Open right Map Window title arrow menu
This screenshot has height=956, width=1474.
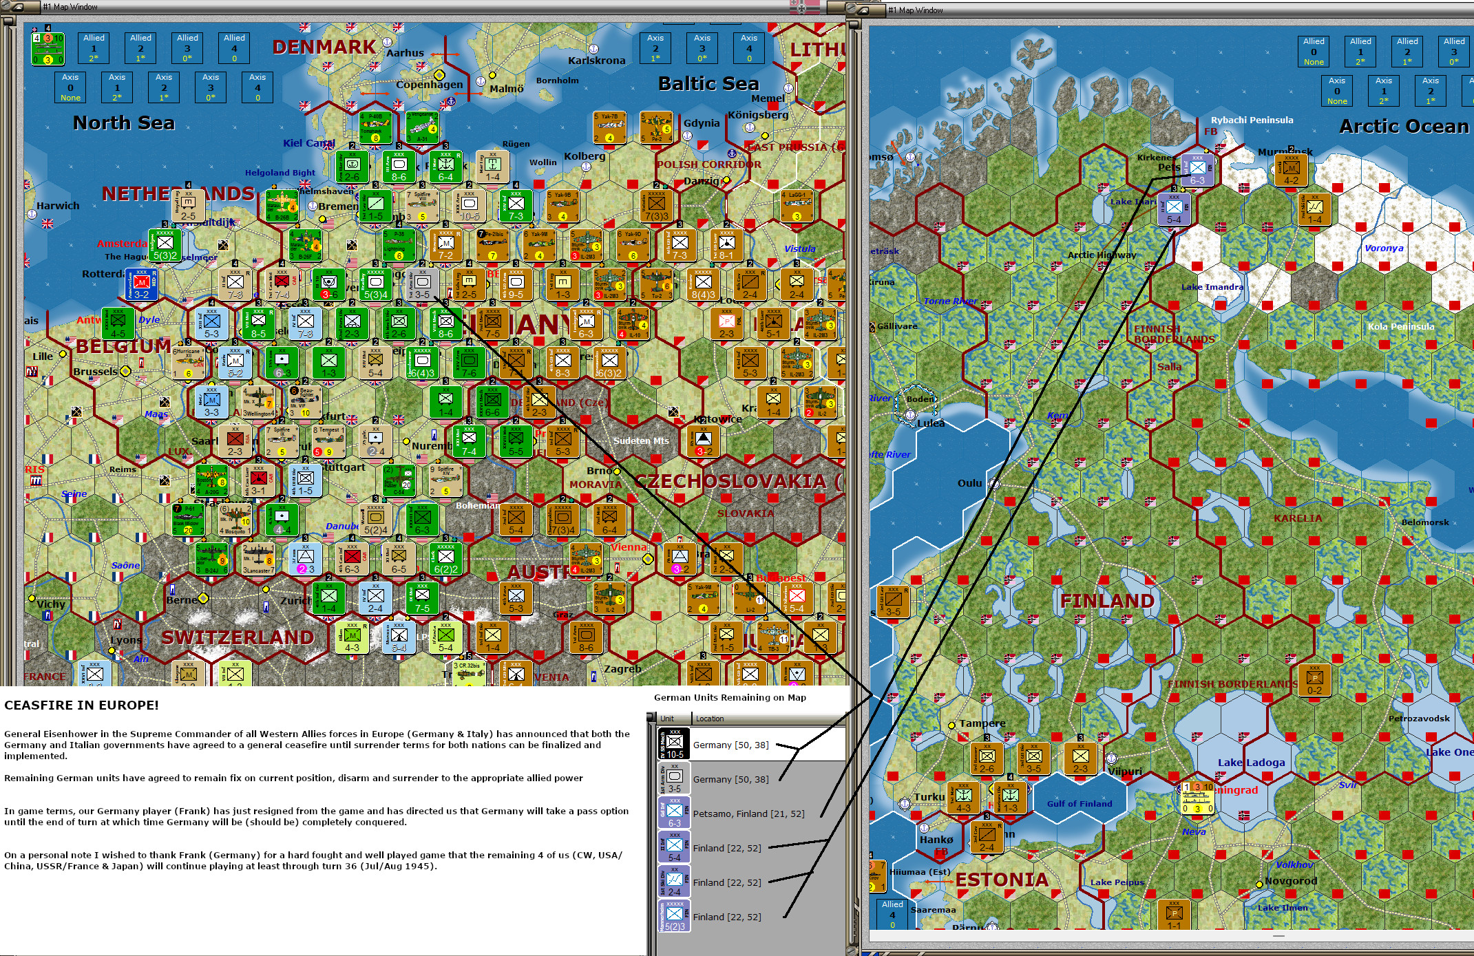862,10
